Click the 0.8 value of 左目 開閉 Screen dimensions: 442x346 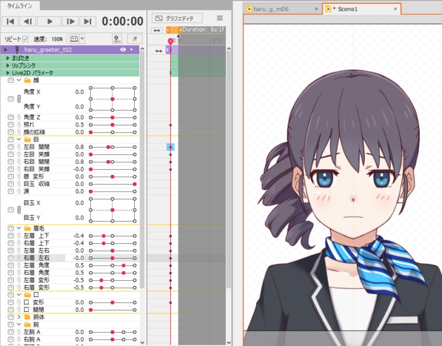(x=80, y=147)
